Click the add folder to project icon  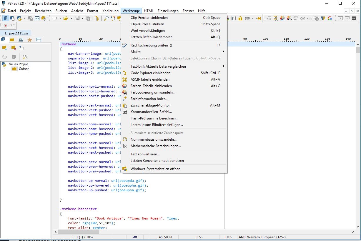coord(4,48)
